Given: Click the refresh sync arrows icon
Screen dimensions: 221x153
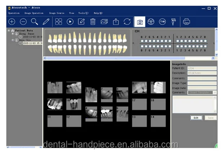Looking at the screenshot, I should (x=127, y=22).
